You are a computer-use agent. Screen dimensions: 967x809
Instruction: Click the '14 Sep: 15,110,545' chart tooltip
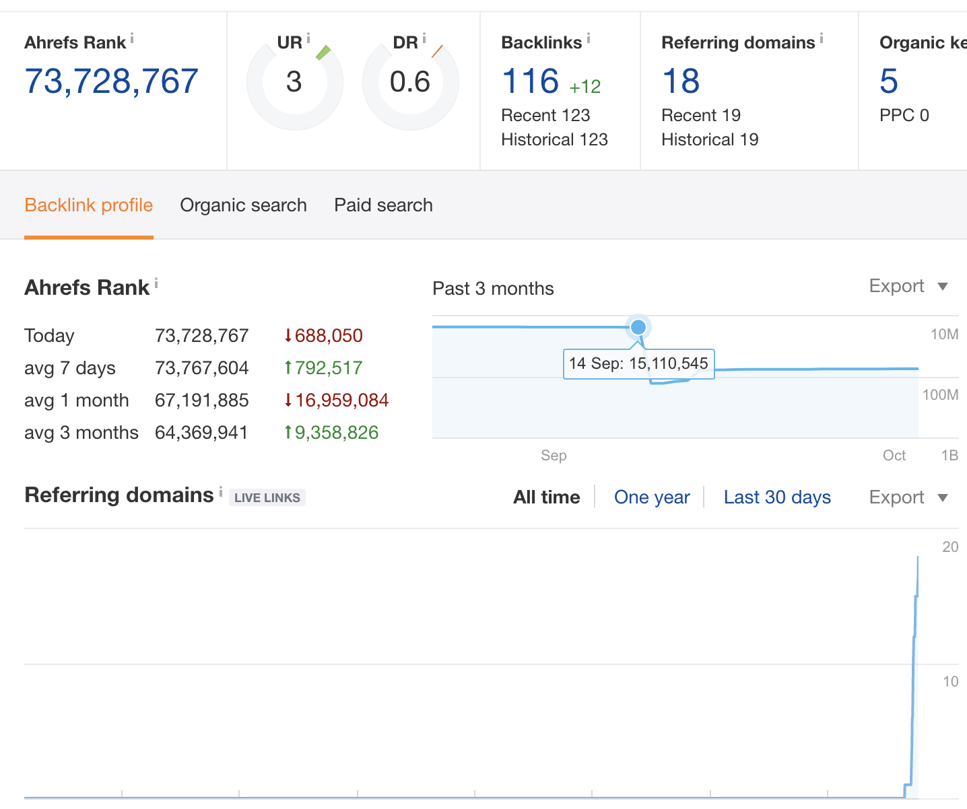coord(638,364)
